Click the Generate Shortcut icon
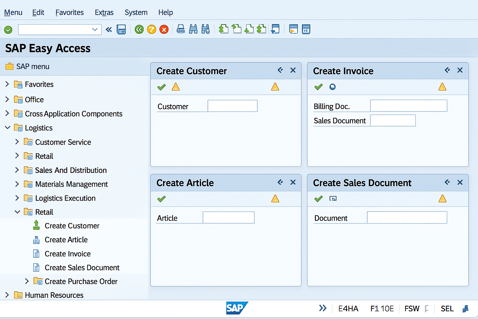 tap(293, 29)
